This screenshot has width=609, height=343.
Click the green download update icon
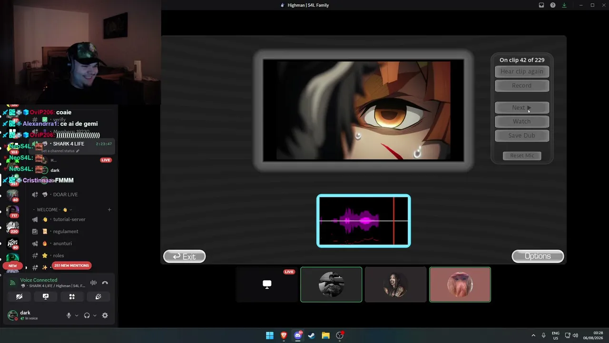(x=564, y=5)
